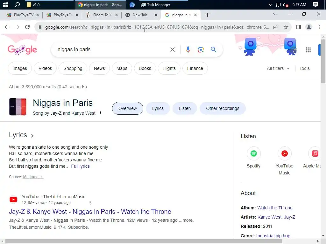
Task: Close the New Tab tab
Action: [156, 15]
